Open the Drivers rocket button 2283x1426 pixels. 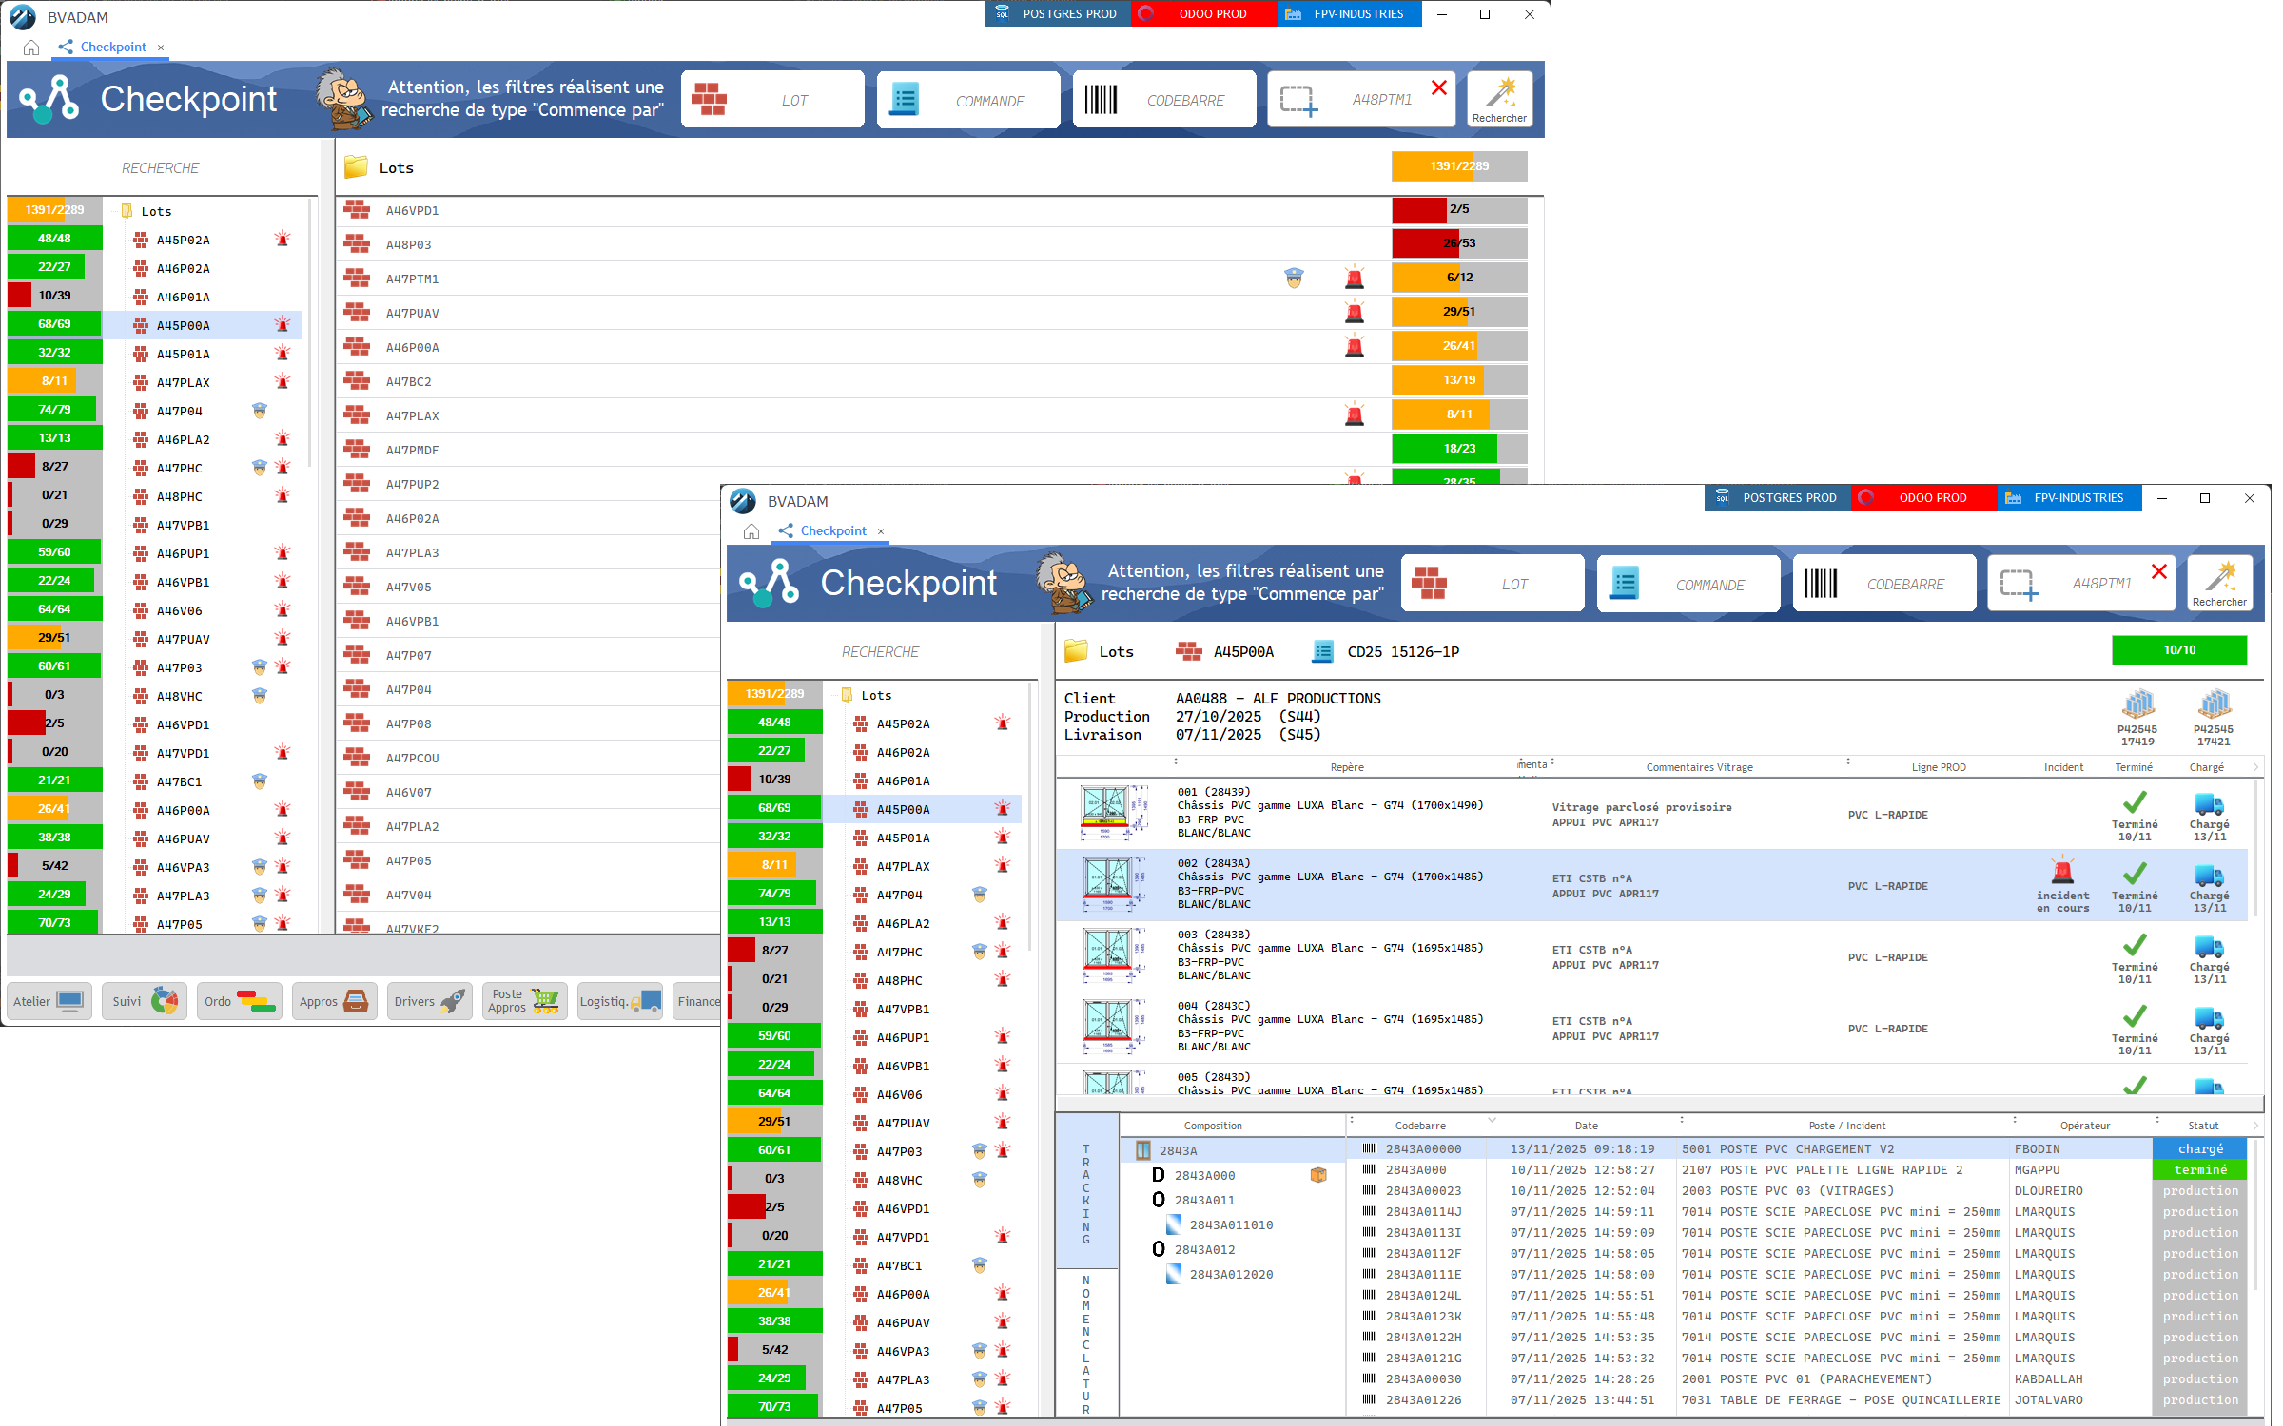point(430,1001)
